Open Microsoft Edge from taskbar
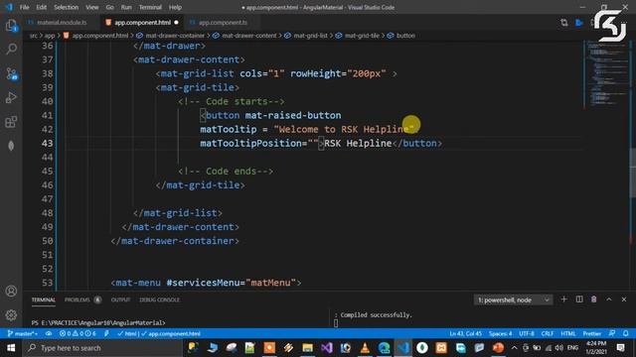The height and width of the screenshot is (357, 636). (384, 348)
